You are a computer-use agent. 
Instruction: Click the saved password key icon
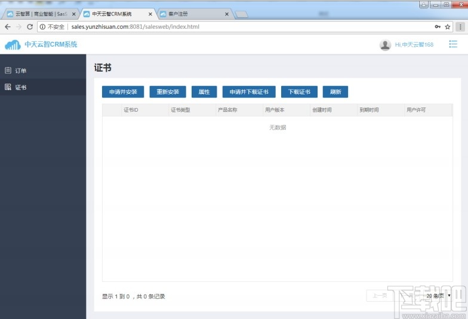[438, 26]
